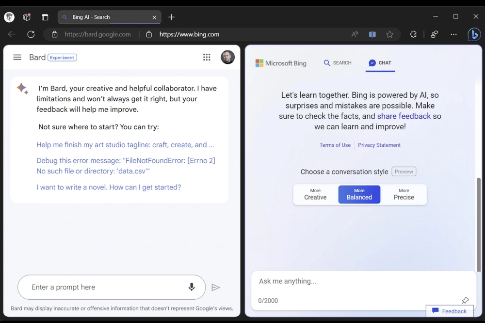Open the Google apps grid
This screenshot has width=485, height=323.
[x=207, y=57]
